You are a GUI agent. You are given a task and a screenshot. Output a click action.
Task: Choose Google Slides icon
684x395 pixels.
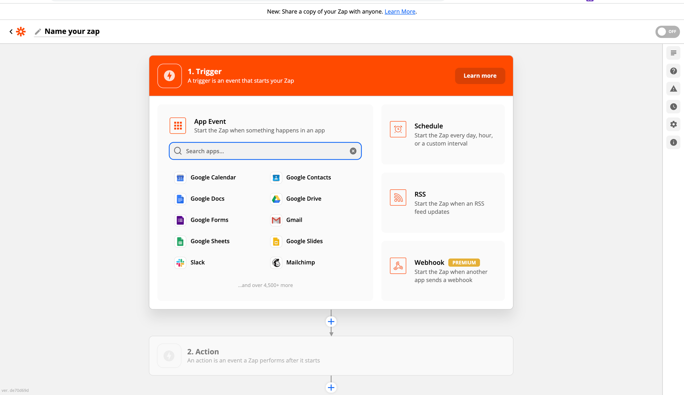[x=276, y=241]
